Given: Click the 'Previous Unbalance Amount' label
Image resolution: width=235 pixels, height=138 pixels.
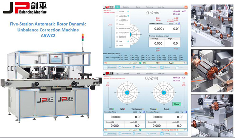Looking at the screenshot, I should point(159,36).
